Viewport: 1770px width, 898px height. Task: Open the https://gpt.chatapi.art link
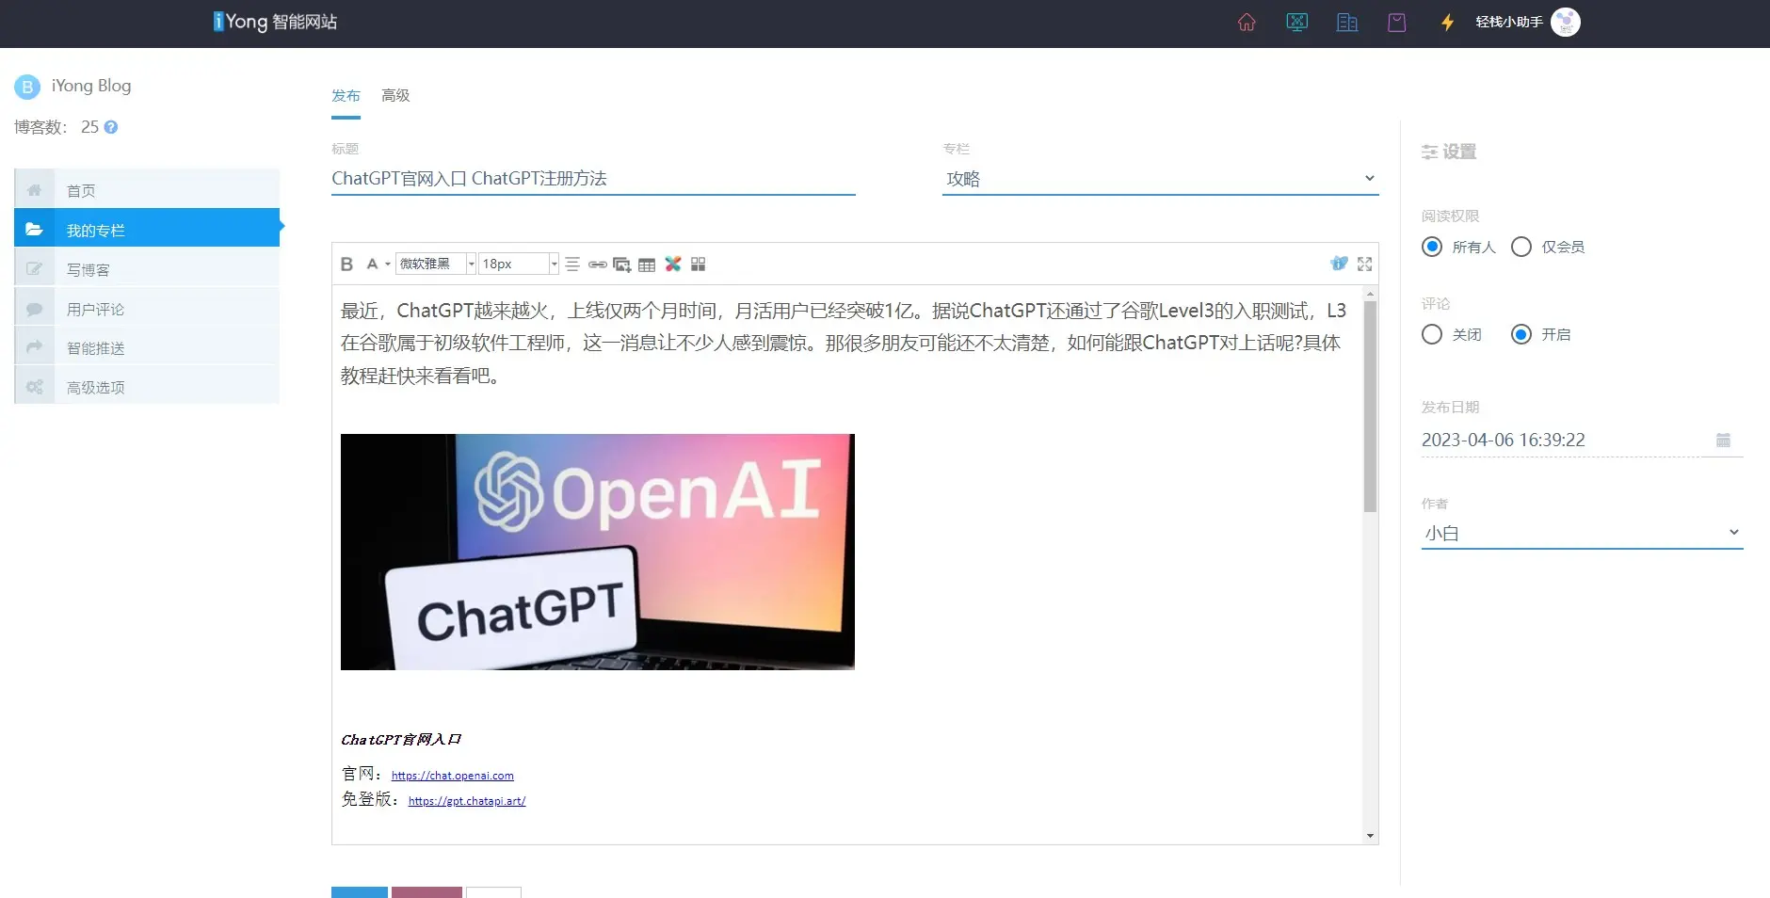466,801
